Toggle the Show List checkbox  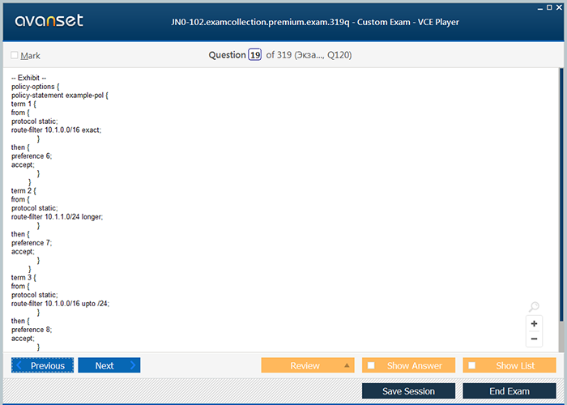click(x=472, y=365)
